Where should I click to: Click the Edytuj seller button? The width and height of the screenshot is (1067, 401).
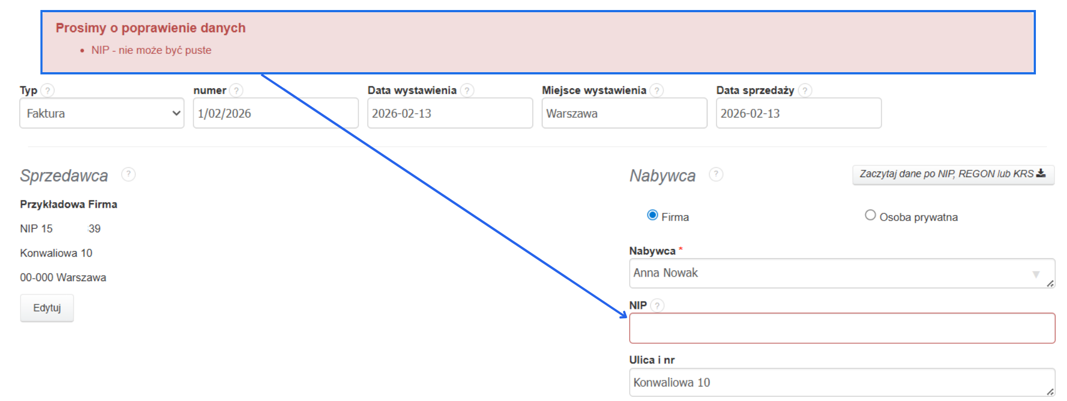point(47,308)
